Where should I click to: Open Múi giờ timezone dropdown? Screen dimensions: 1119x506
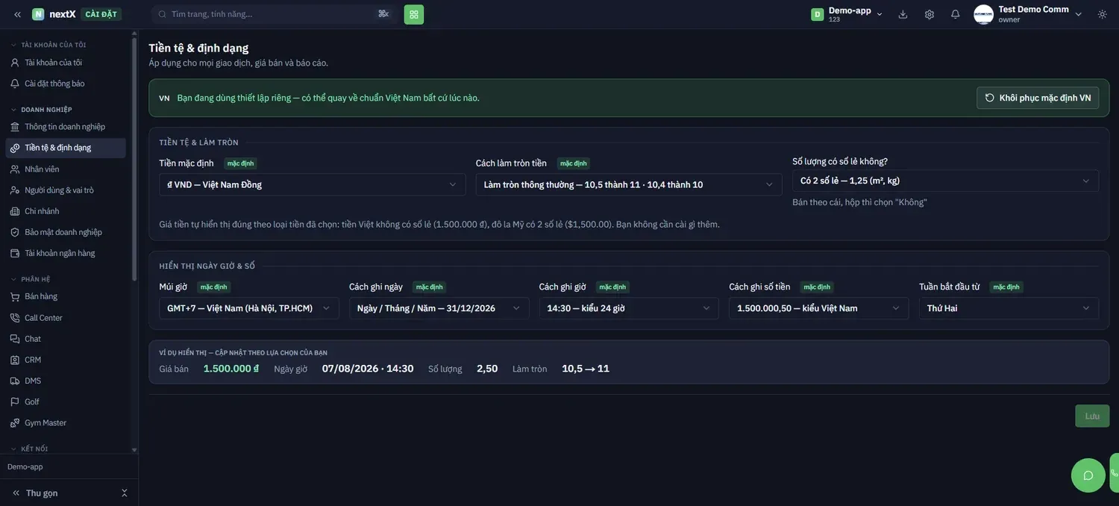pos(249,308)
